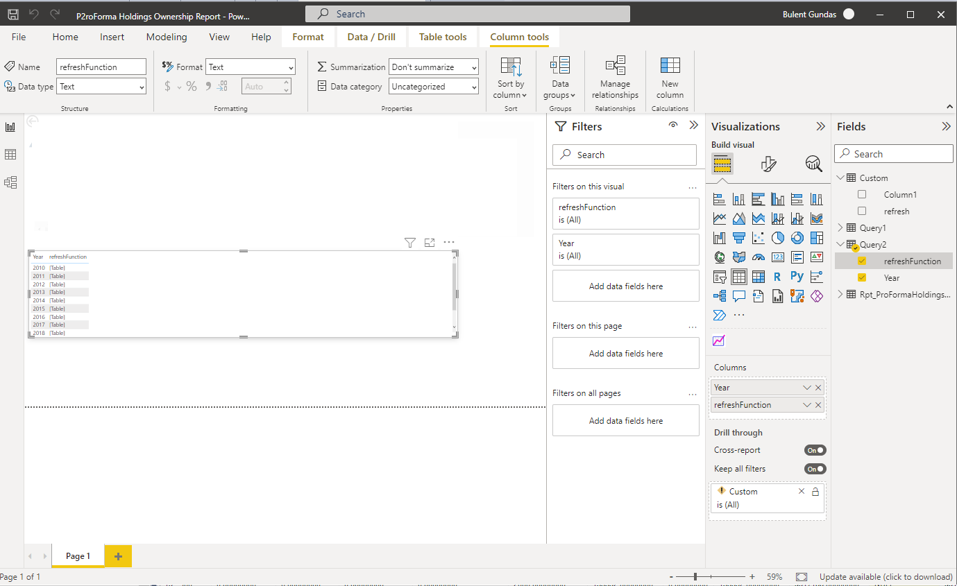This screenshot has width=957, height=586.
Task: Open the Data type dropdown
Action: pyautogui.click(x=101, y=87)
